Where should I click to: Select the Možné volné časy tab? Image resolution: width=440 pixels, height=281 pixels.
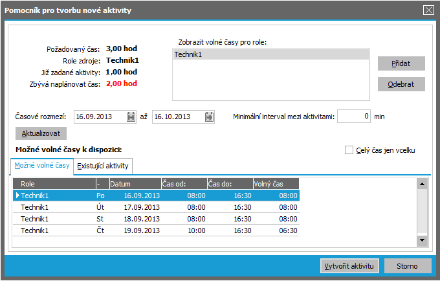43,166
